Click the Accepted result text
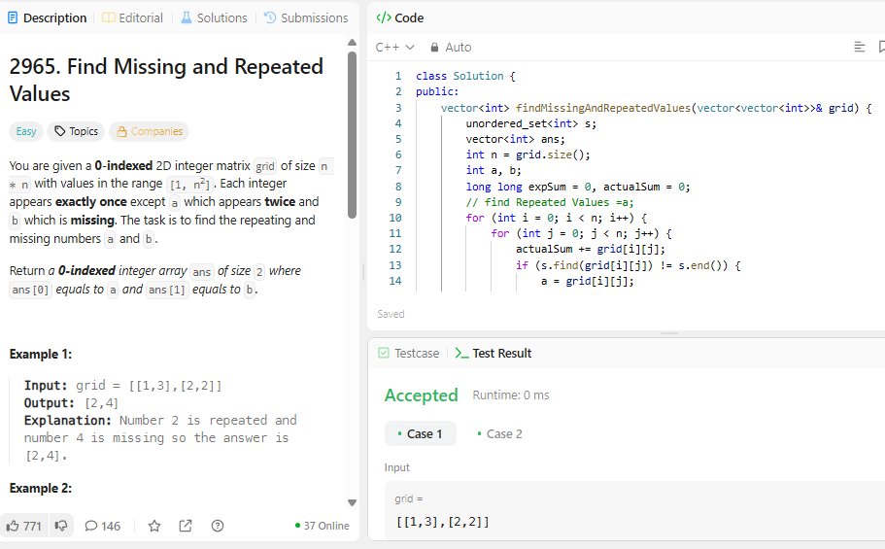 421,395
